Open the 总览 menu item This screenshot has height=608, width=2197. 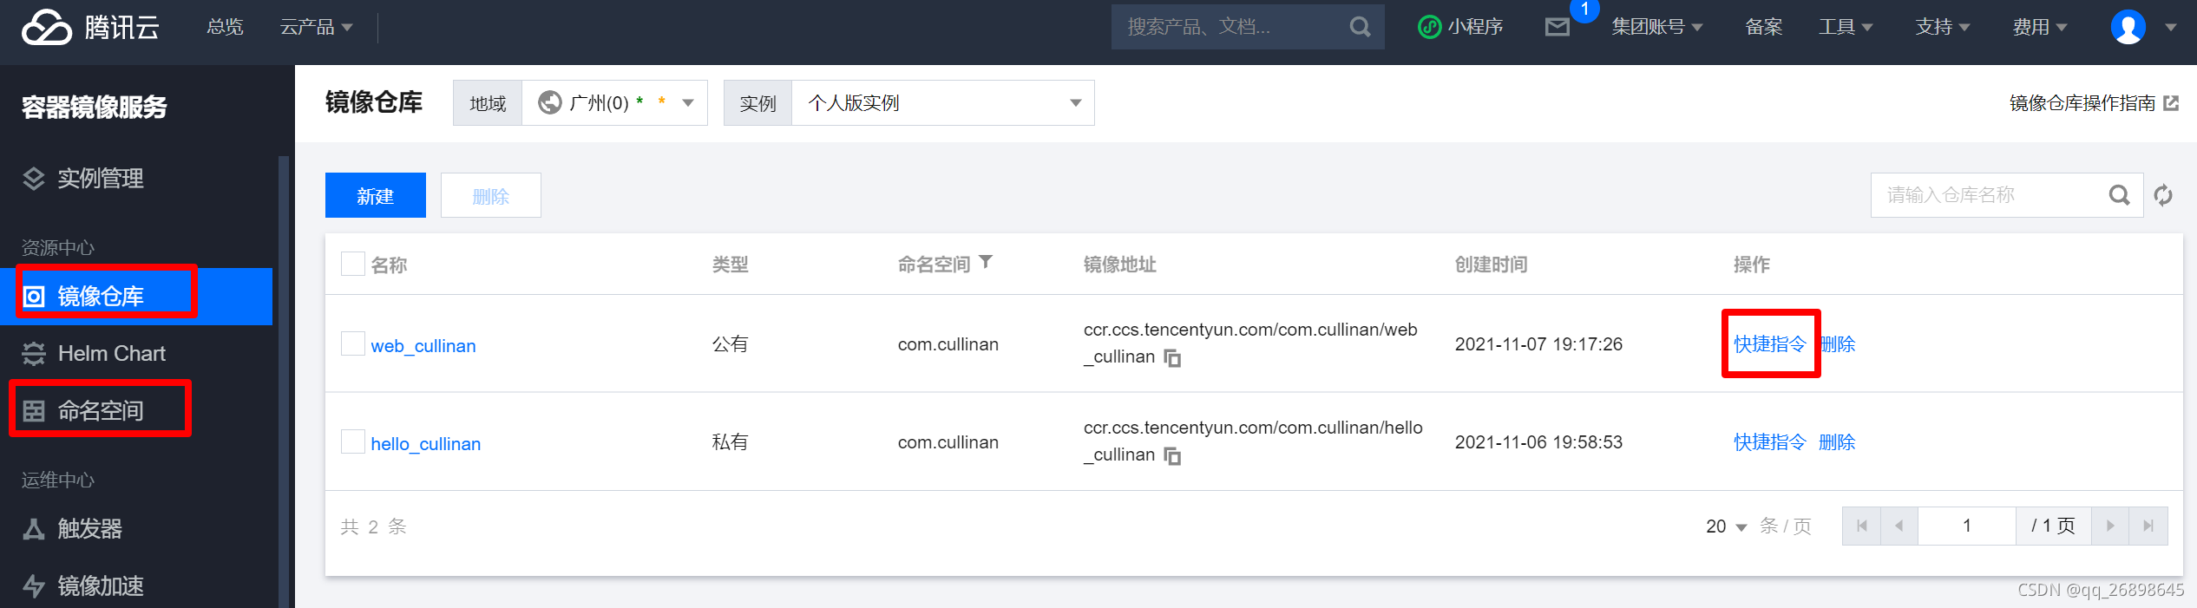point(225,27)
